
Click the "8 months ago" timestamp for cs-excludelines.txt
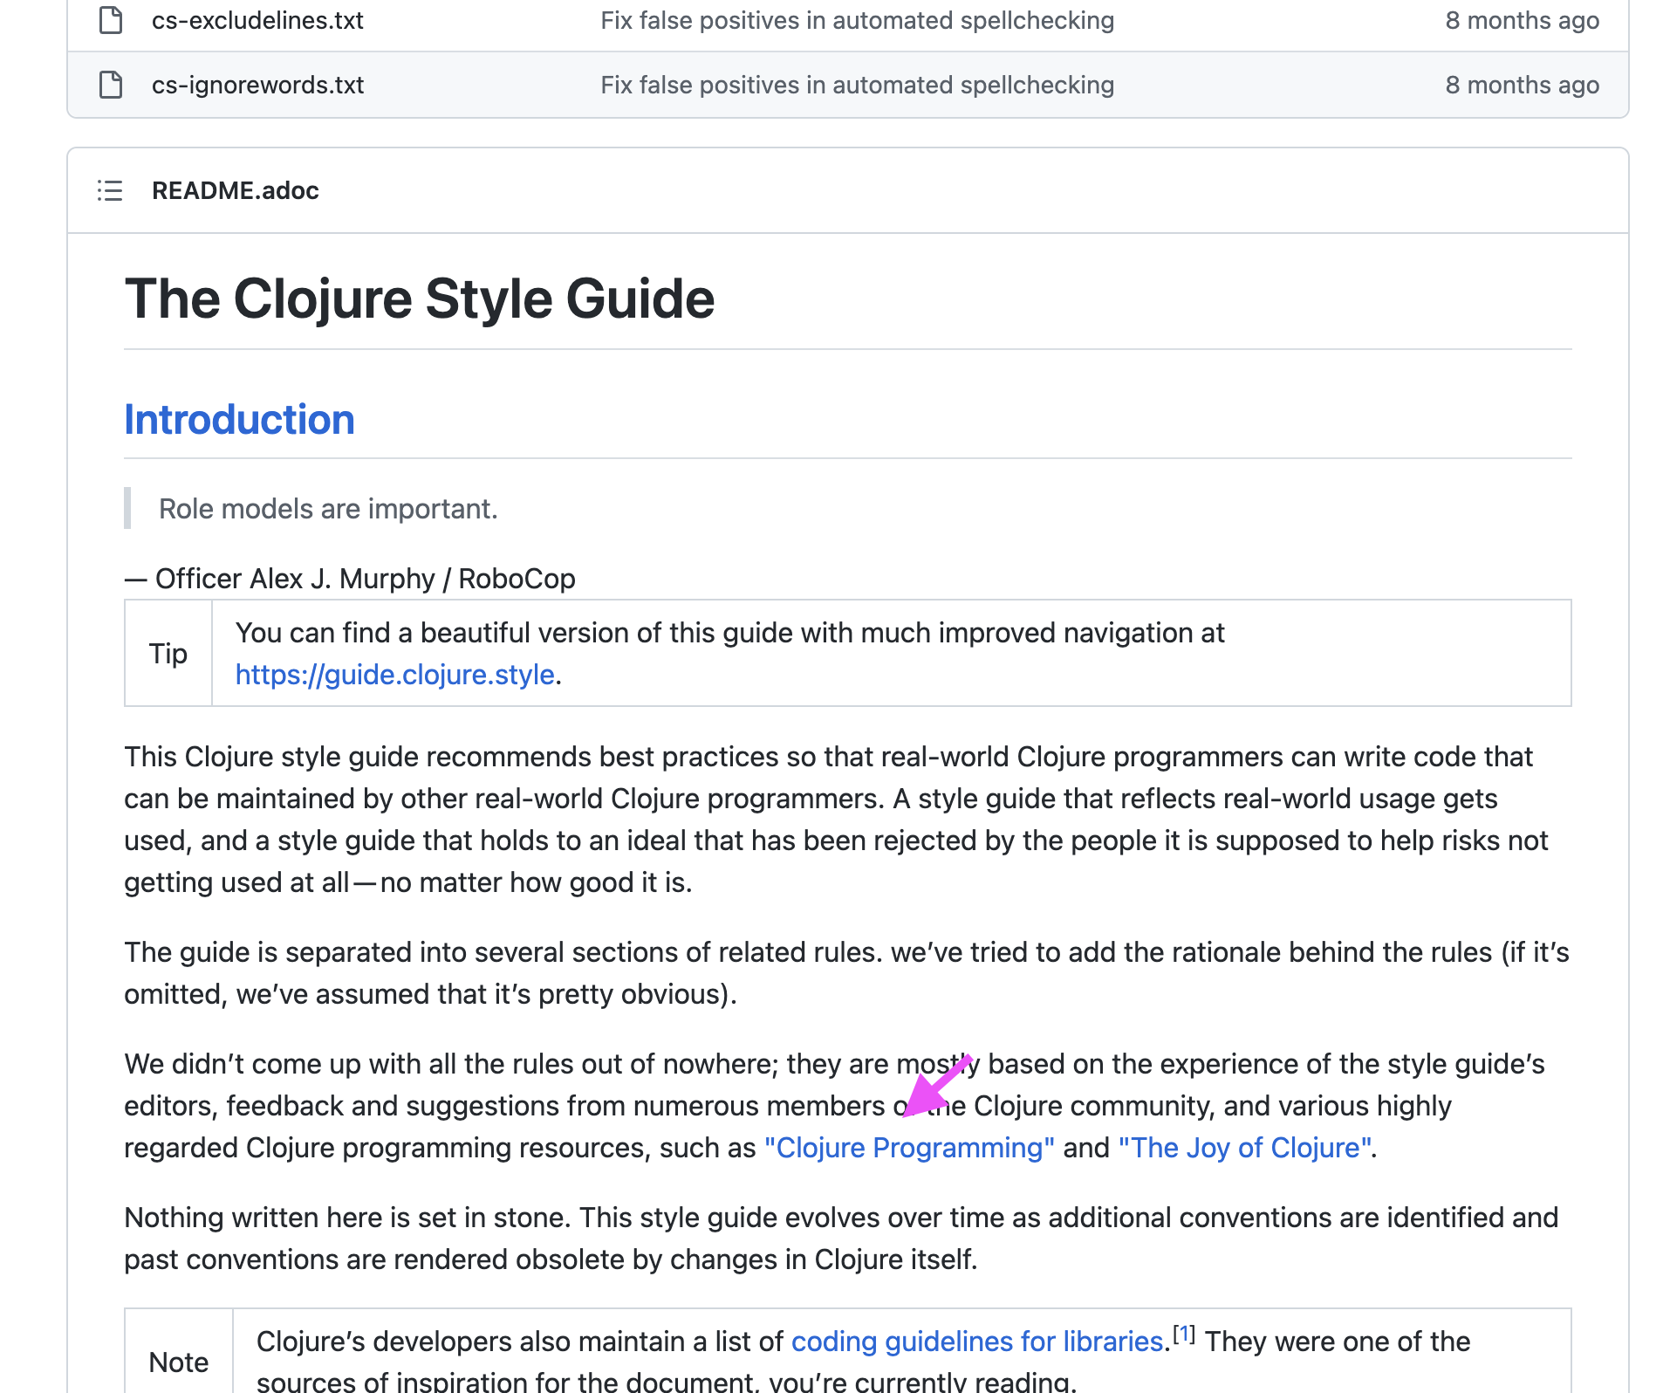(1522, 20)
